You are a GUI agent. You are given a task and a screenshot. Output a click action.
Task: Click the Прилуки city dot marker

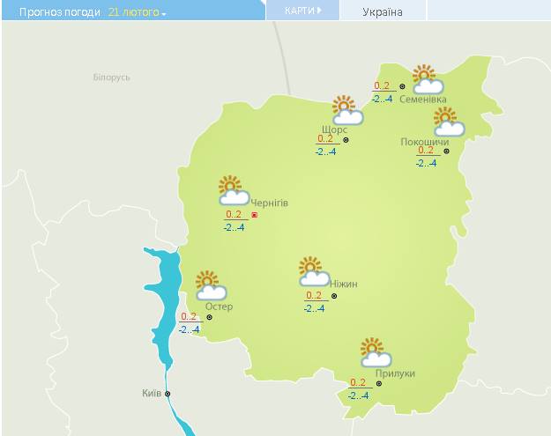pos(379,384)
